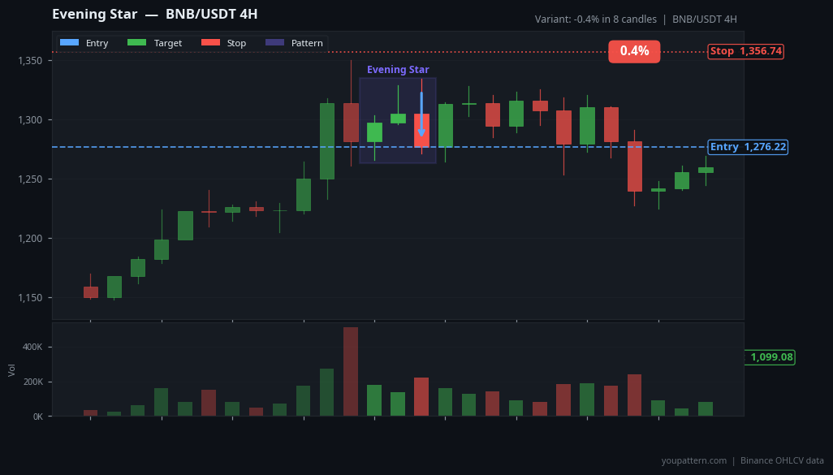Click the 400K volume axis label
Image resolution: width=833 pixels, height=475 pixels.
click(x=32, y=347)
